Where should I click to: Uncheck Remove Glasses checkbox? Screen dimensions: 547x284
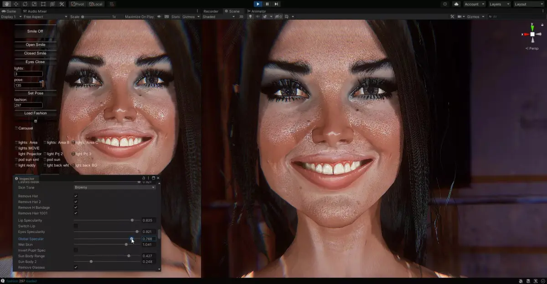[76, 268]
